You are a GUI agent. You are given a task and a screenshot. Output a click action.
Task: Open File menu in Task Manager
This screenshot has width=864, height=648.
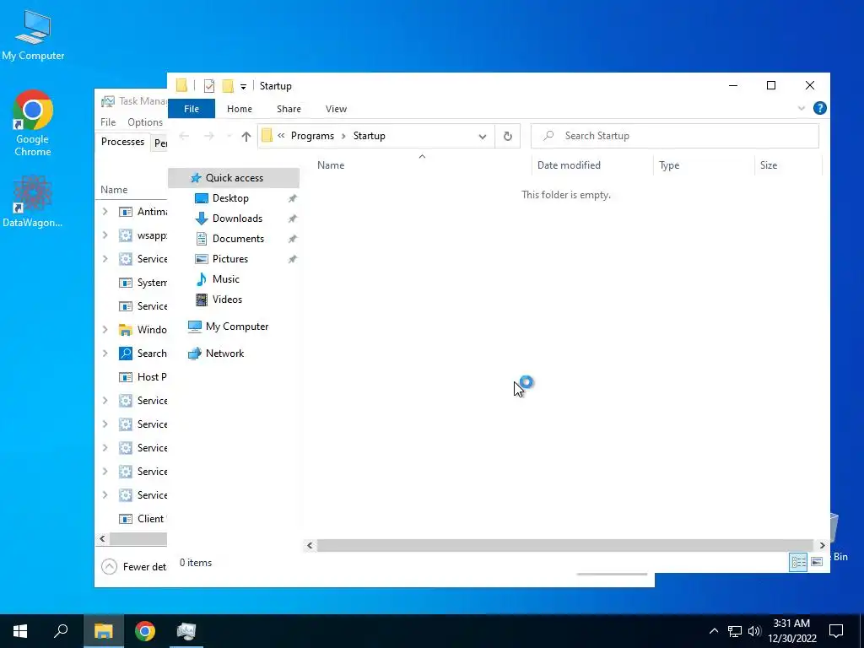point(108,122)
